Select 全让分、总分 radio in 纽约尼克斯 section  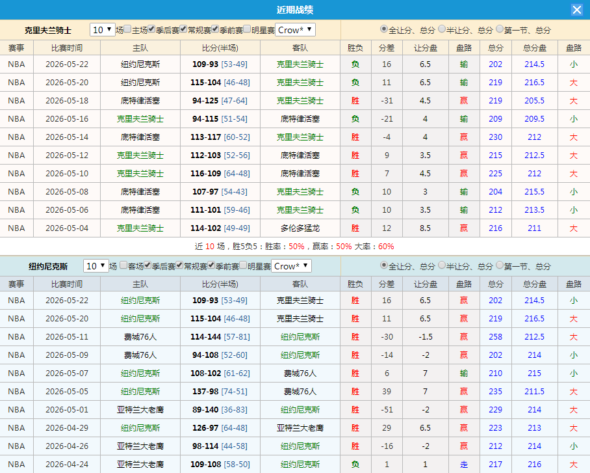384,265
